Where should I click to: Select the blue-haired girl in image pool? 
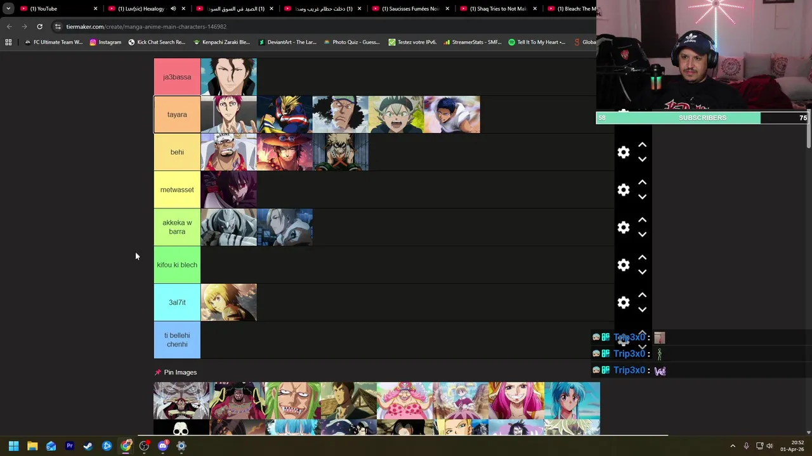pyautogui.click(x=572, y=400)
